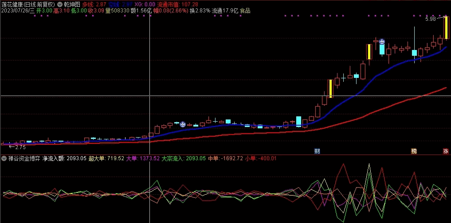Viewport: 451px width, 223px height.
Task: Select the 5.98 high price label
Action: pyautogui.click(x=431, y=19)
